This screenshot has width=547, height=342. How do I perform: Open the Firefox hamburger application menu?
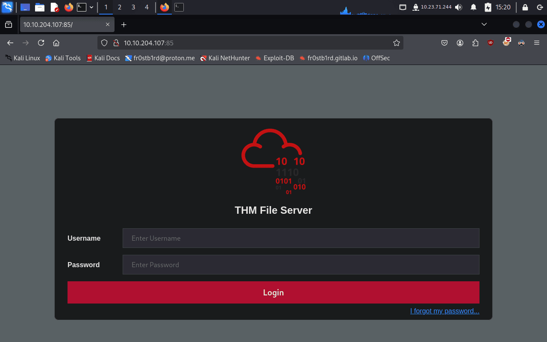click(537, 43)
